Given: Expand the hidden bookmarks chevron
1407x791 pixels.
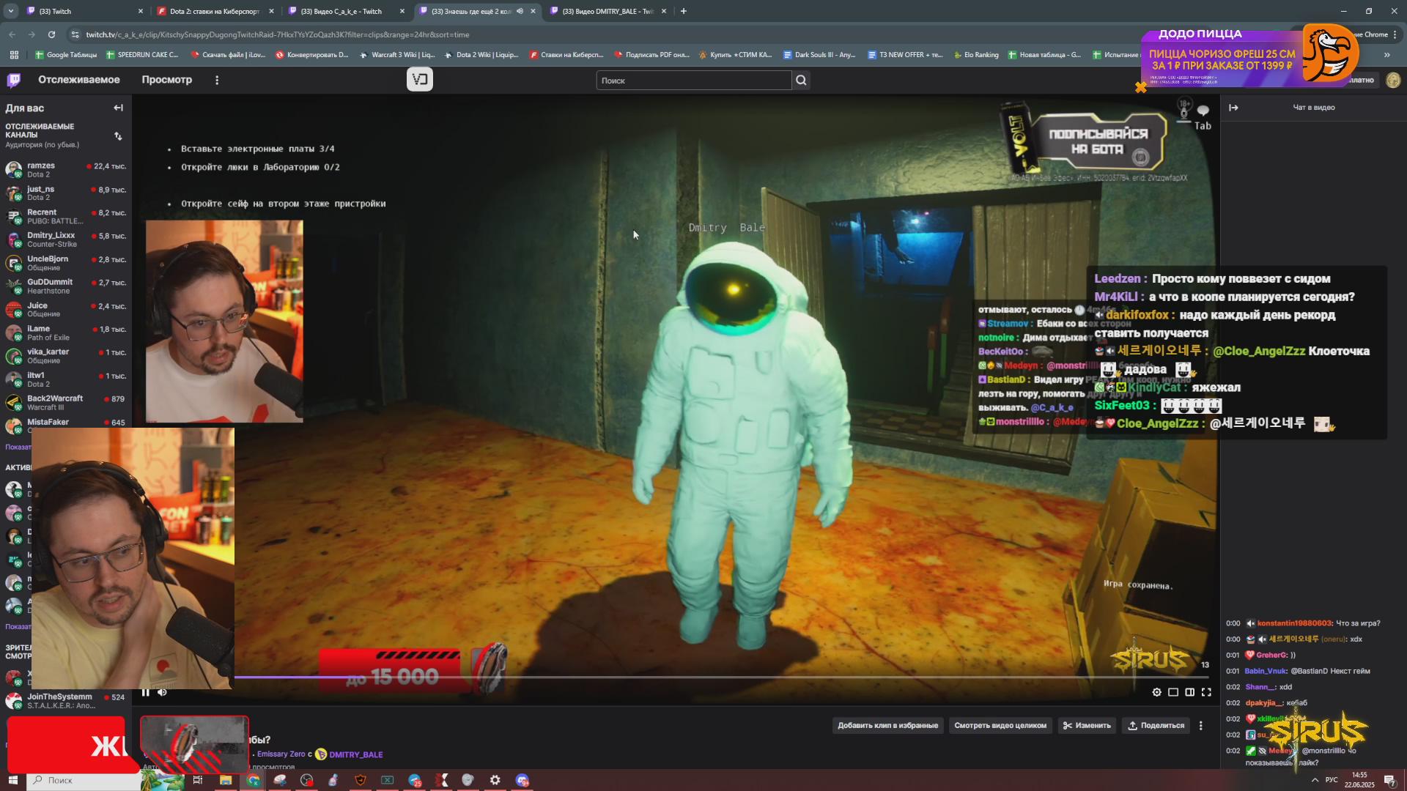Looking at the screenshot, I should 1386,55.
